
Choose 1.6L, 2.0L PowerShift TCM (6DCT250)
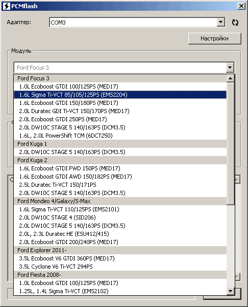[120, 136]
